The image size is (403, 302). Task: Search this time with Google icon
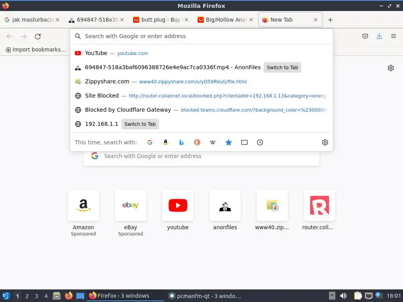coord(150,142)
